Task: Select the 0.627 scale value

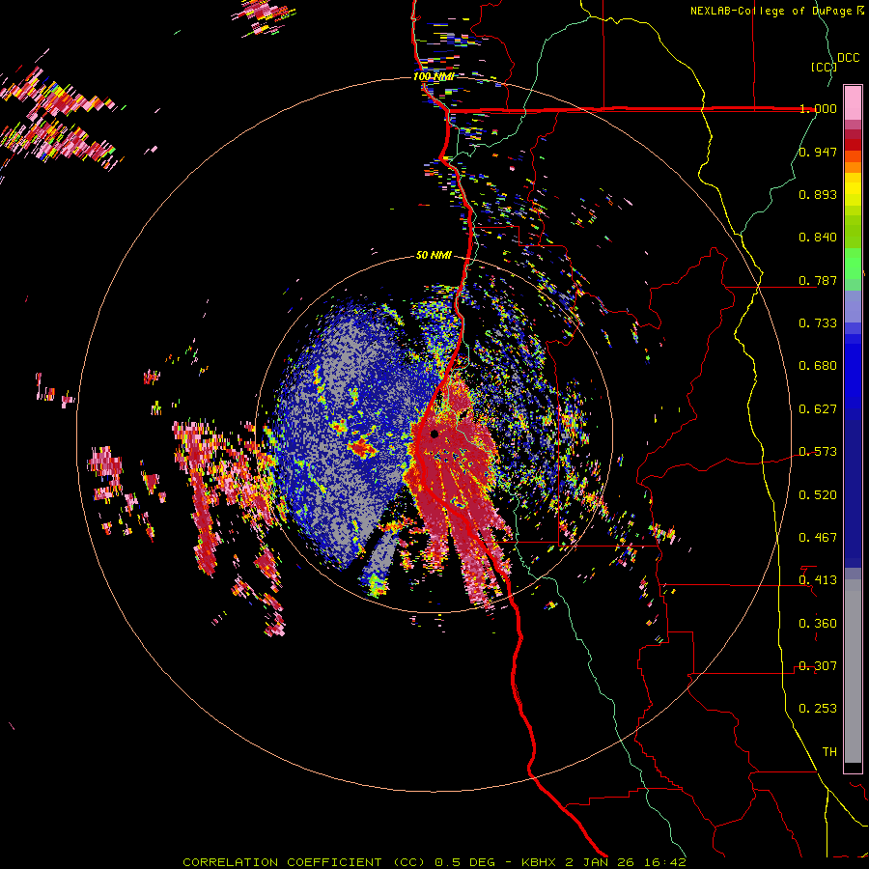Action: click(818, 409)
